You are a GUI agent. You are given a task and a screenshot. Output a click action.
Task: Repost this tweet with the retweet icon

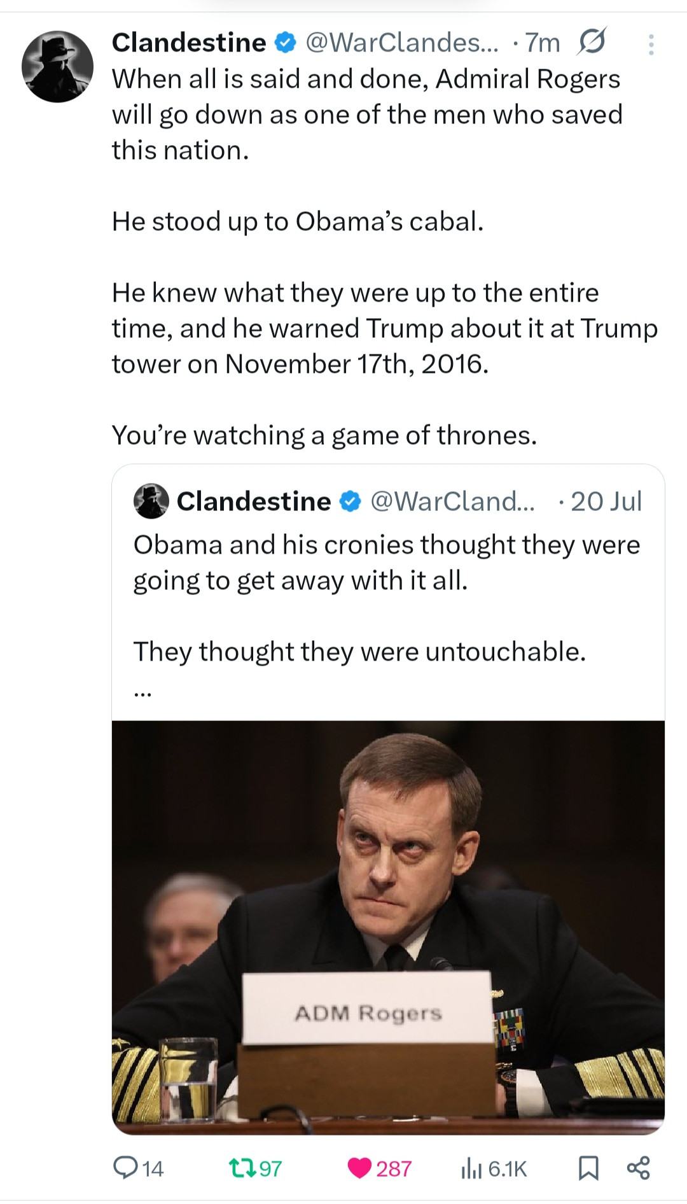pyautogui.click(x=242, y=1168)
